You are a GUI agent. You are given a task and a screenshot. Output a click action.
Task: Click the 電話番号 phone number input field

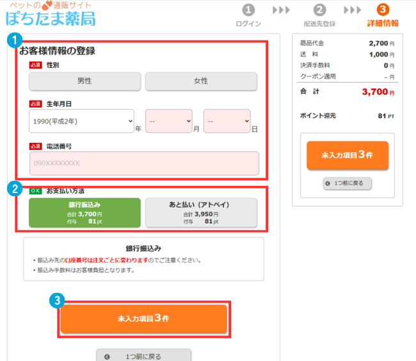coord(144,164)
